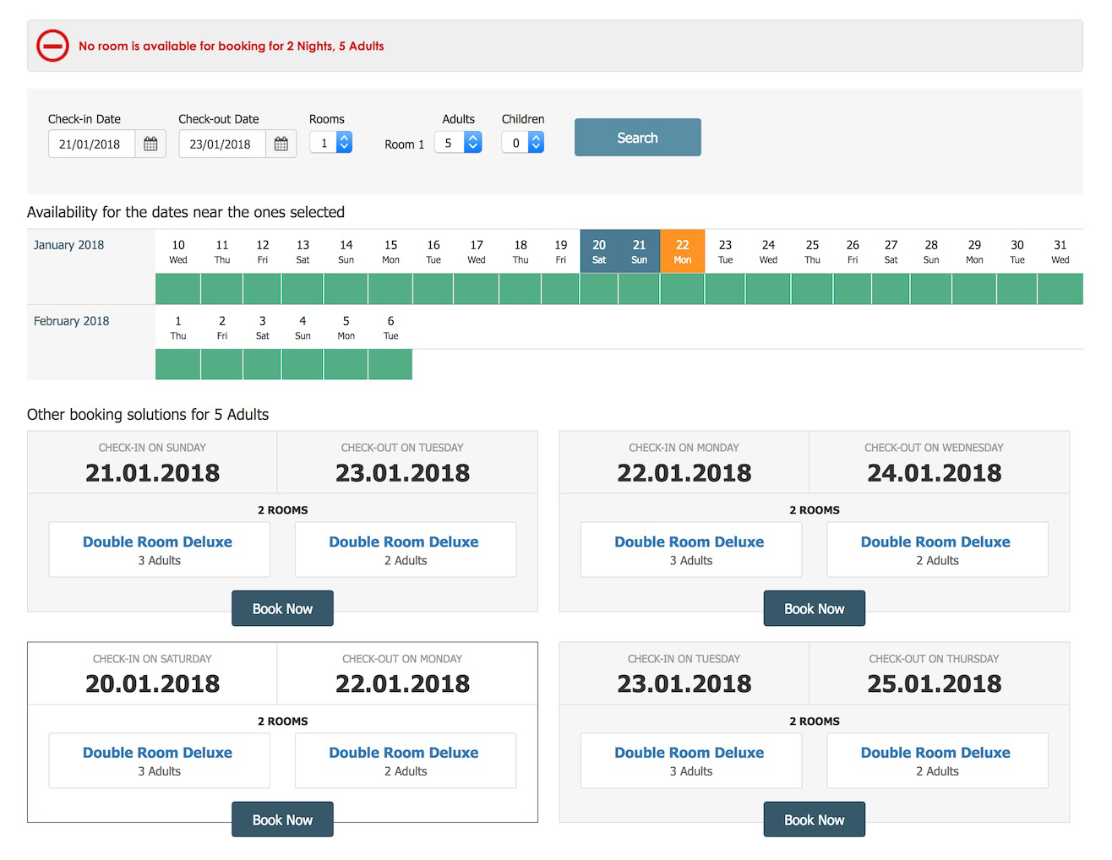Select Saturday 20 in availability calendar
1112x860 pixels.
pyautogui.click(x=599, y=251)
